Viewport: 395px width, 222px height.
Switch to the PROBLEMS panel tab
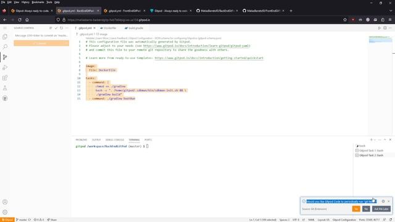(81, 140)
